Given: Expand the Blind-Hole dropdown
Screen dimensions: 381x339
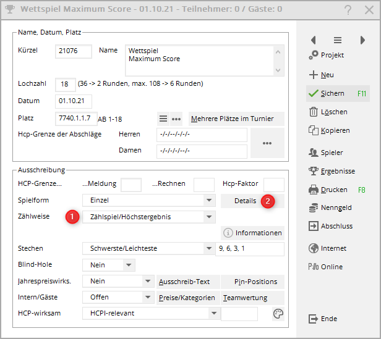Looking at the screenshot, I should coord(129,265).
